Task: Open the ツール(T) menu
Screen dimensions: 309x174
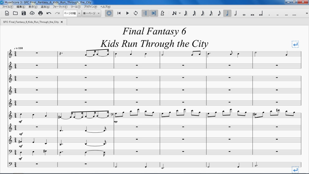Action: pyautogui.click(x=76, y=7)
